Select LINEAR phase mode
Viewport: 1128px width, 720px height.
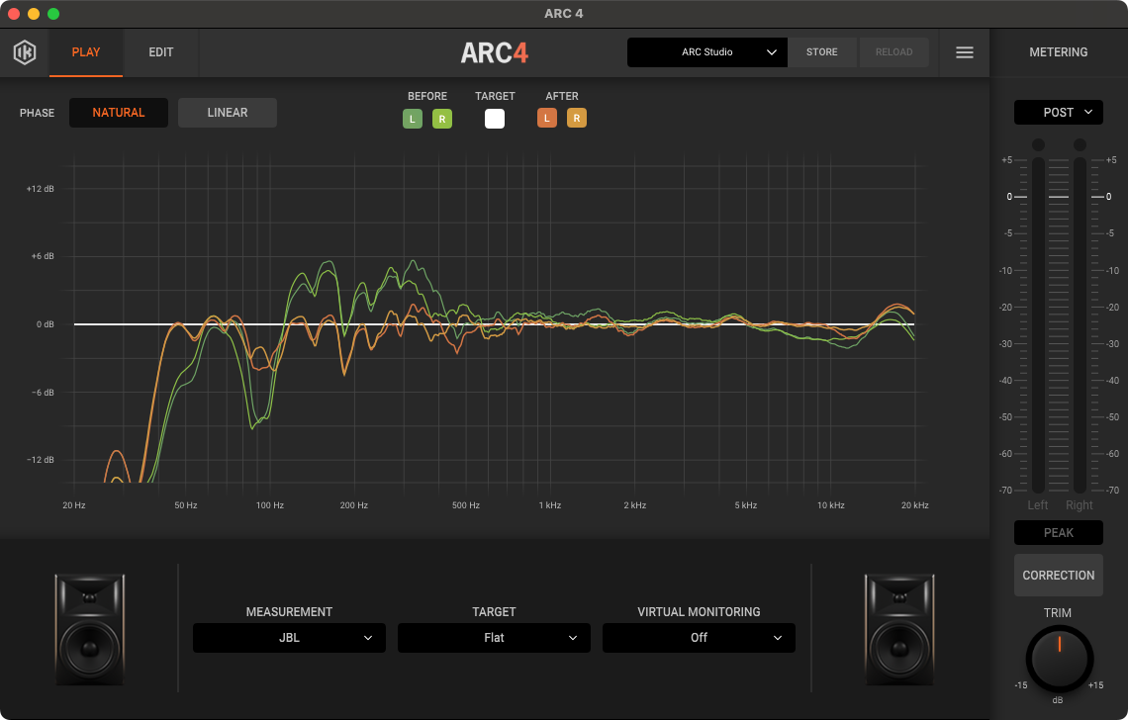pos(228,113)
